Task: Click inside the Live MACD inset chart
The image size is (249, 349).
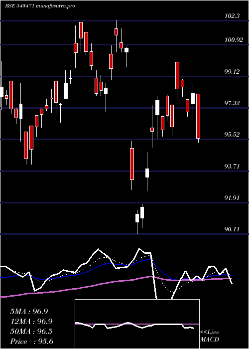Action: pyautogui.click(x=137, y=324)
